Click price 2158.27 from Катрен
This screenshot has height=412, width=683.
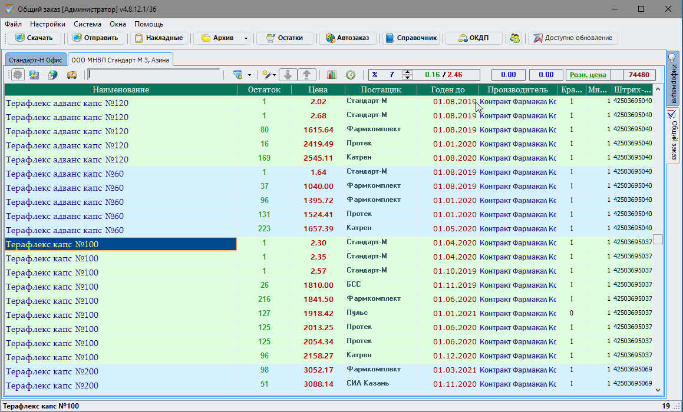pyautogui.click(x=318, y=356)
